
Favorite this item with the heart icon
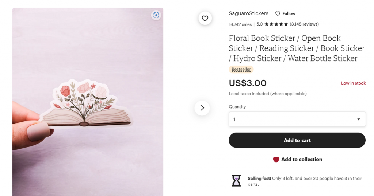coord(205,18)
